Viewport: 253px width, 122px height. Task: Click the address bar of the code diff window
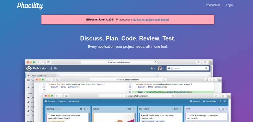[x=128, y=80]
